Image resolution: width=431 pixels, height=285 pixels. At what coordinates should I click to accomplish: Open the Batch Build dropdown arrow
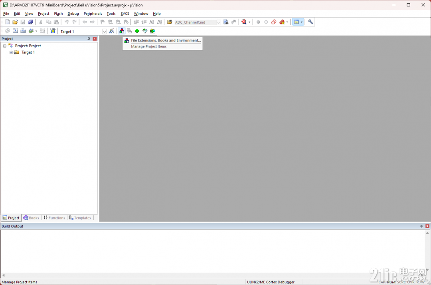click(x=36, y=31)
